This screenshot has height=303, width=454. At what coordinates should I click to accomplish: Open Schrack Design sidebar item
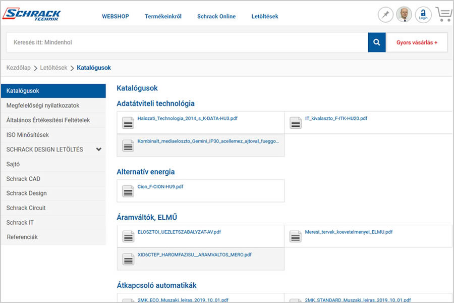point(53,193)
